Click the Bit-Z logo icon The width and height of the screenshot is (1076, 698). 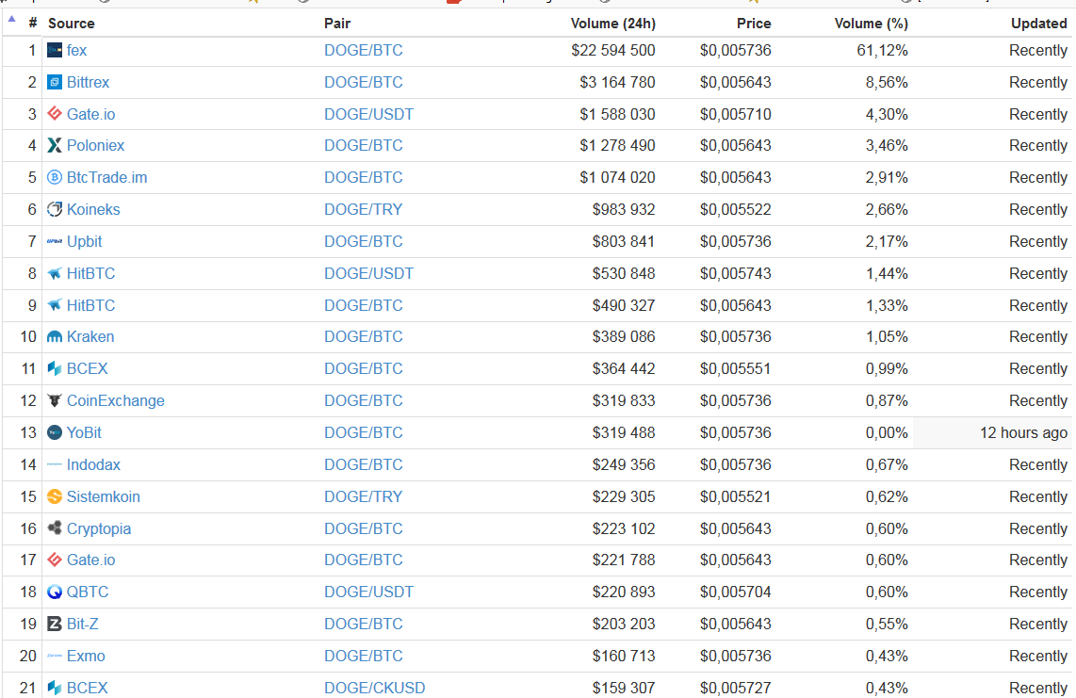[x=55, y=625]
